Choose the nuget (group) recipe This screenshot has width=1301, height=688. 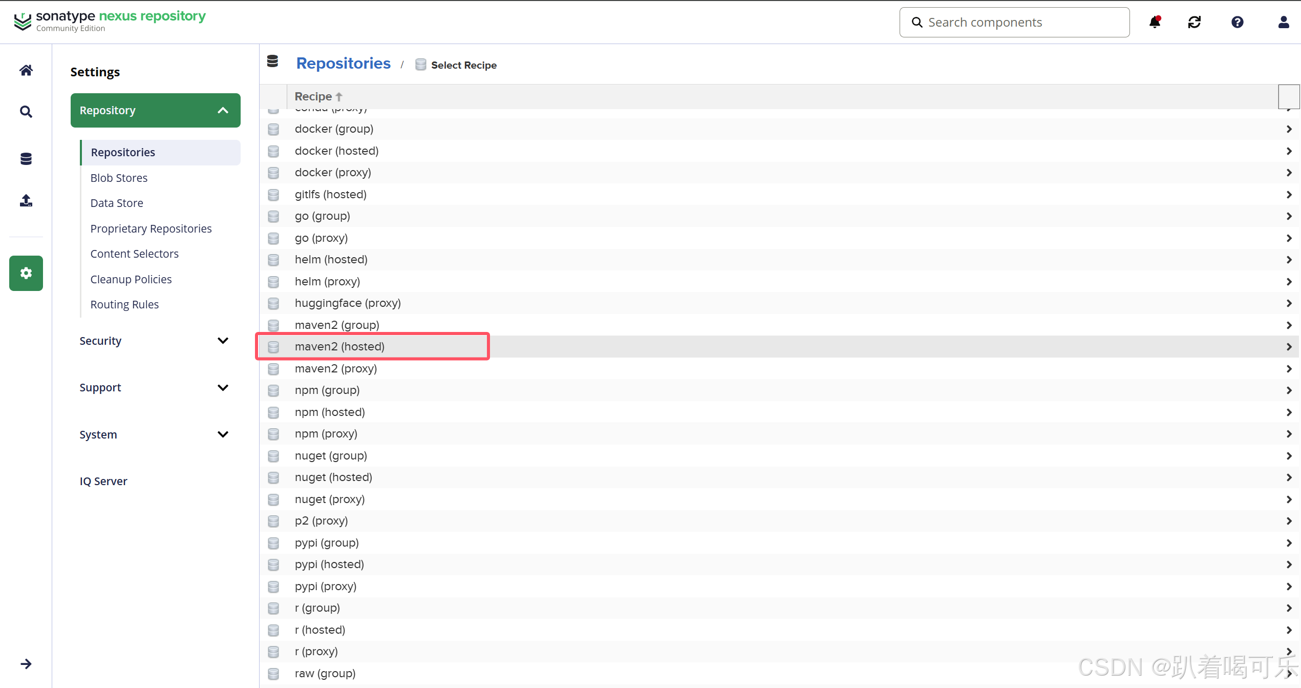779,456
